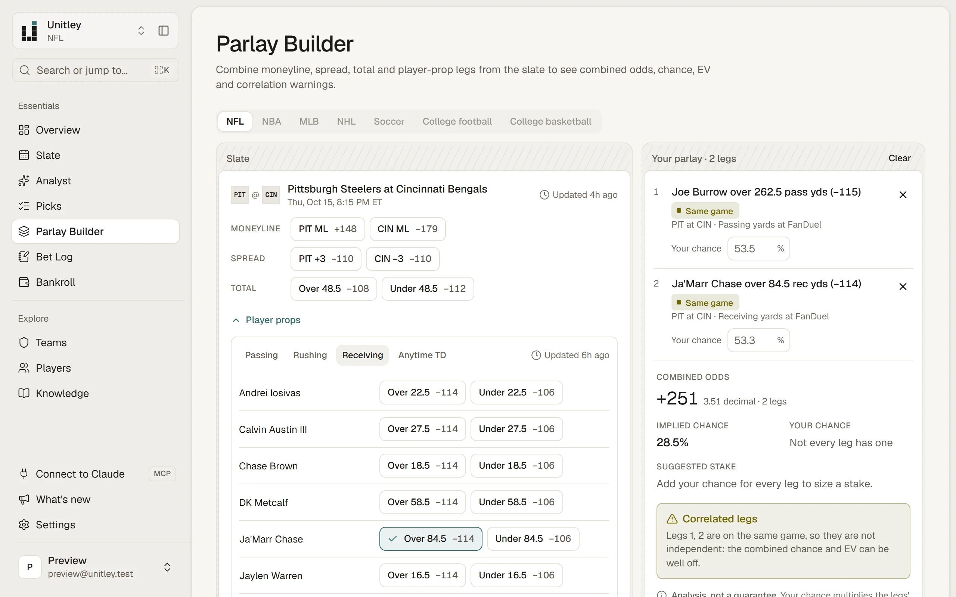
Task: Click the MCP badge
Action: [162, 474]
